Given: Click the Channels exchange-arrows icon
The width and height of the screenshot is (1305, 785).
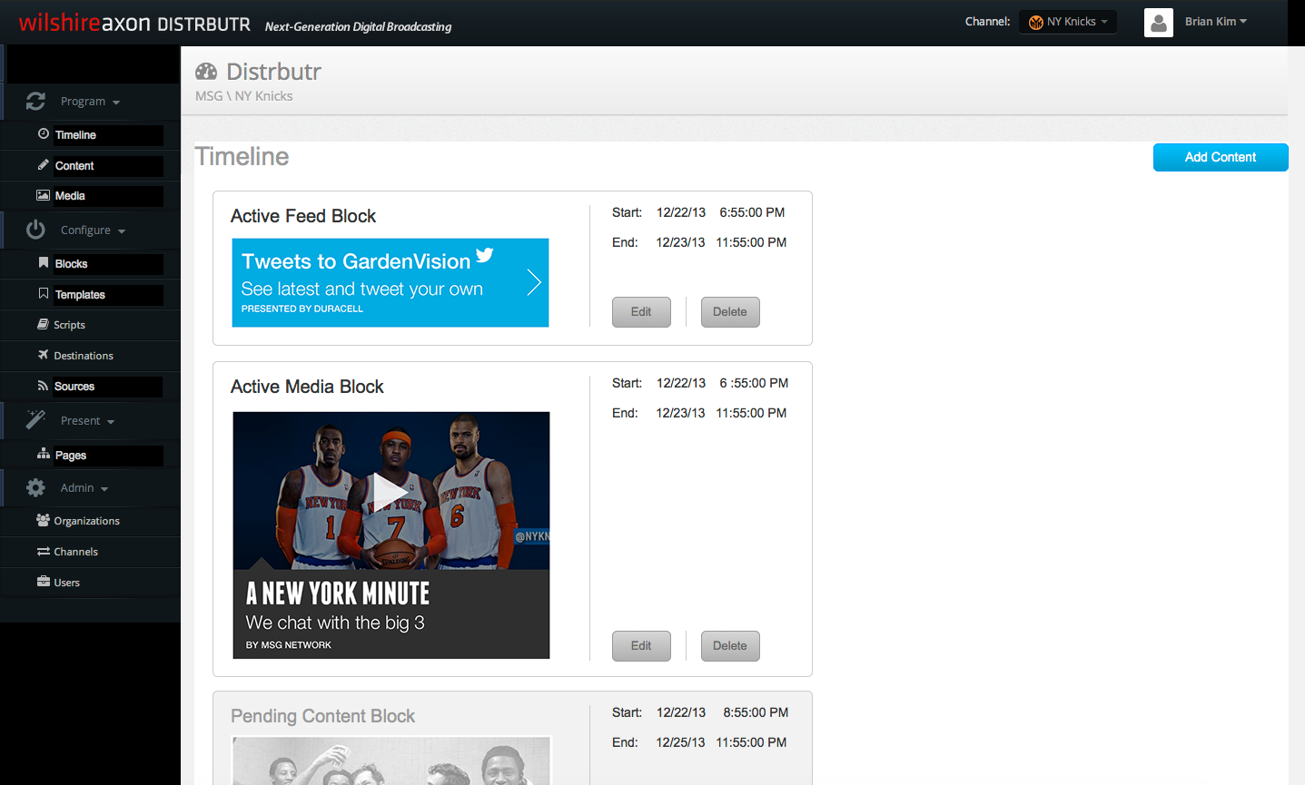Looking at the screenshot, I should pos(43,551).
